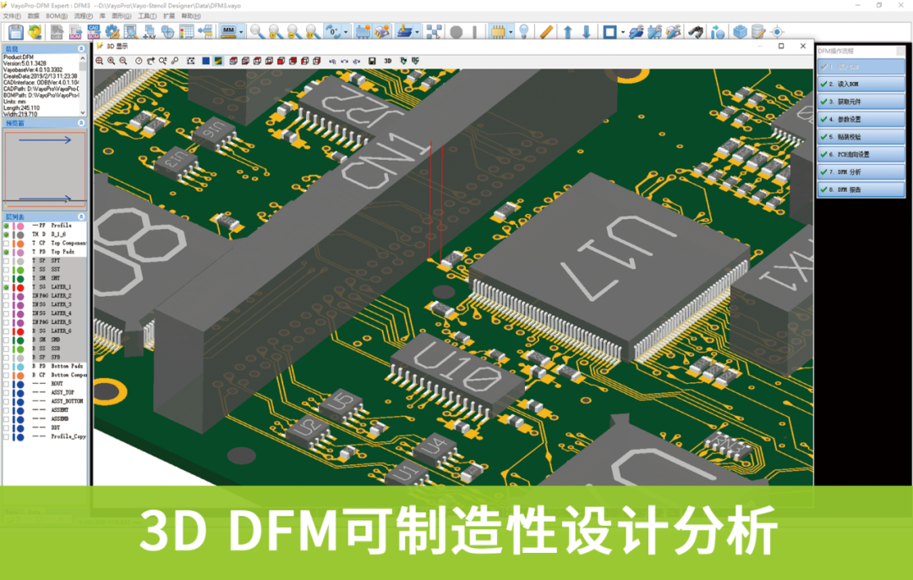Click the crosshair target toolbar icon
Viewport: 913px width, 580px height.
(x=778, y=32)
